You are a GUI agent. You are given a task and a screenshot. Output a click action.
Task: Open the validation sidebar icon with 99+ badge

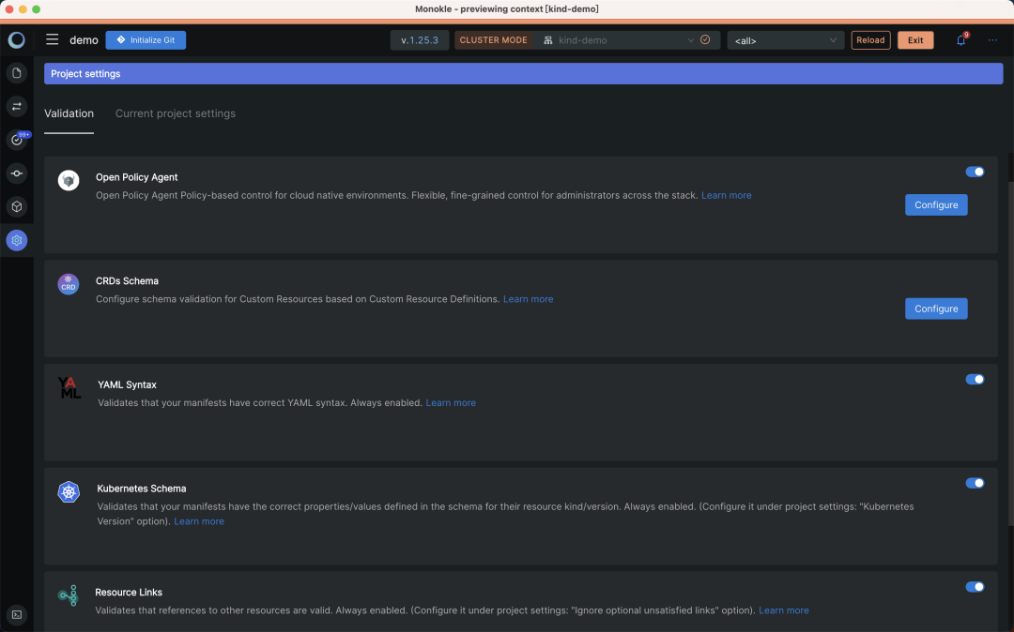tap(17, 140)
